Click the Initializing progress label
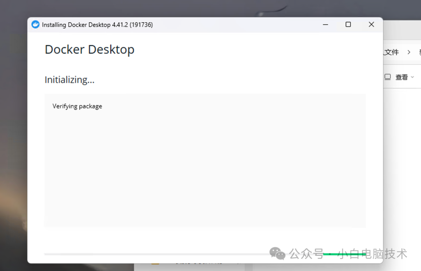 tap(69, 80)
